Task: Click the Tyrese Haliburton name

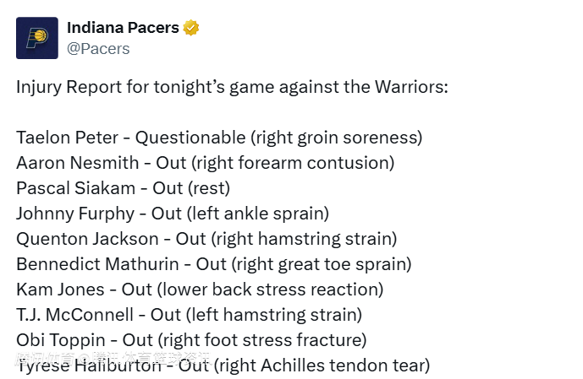Action: click(x=88, y=367)
